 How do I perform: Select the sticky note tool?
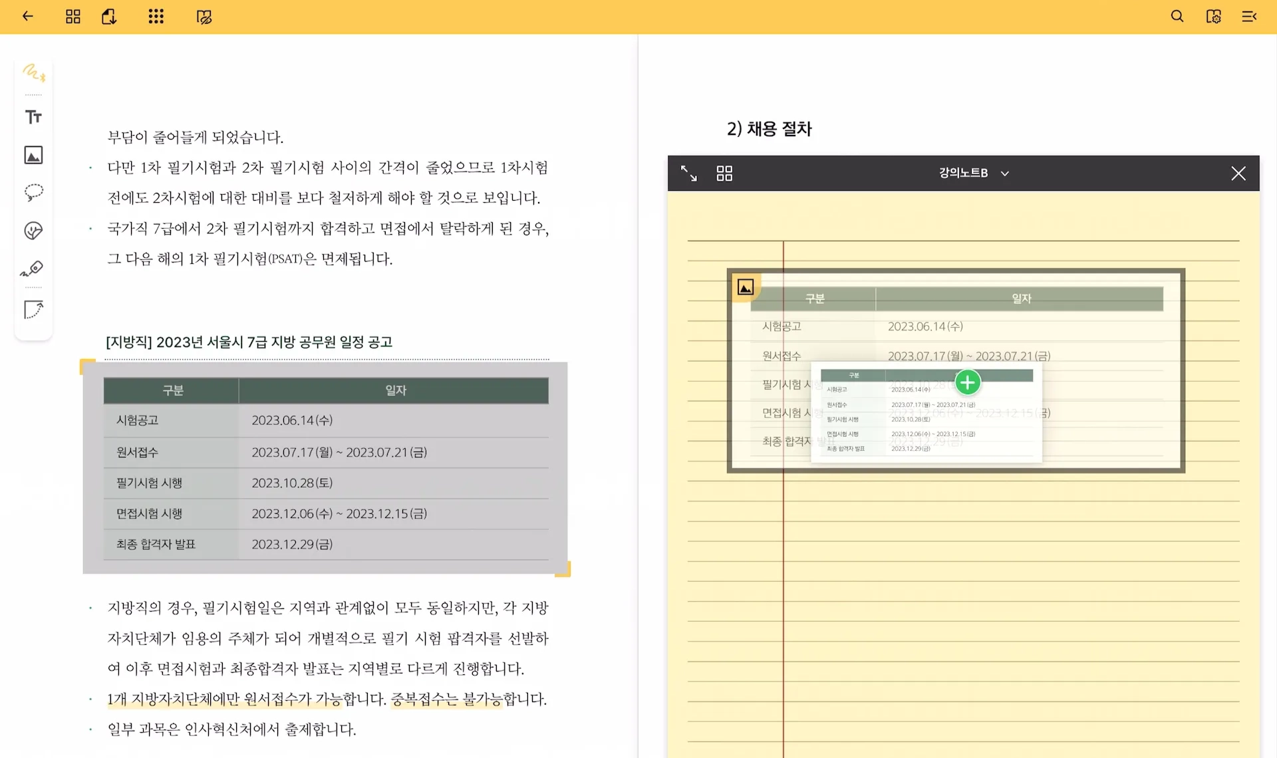tap(33, 310)
